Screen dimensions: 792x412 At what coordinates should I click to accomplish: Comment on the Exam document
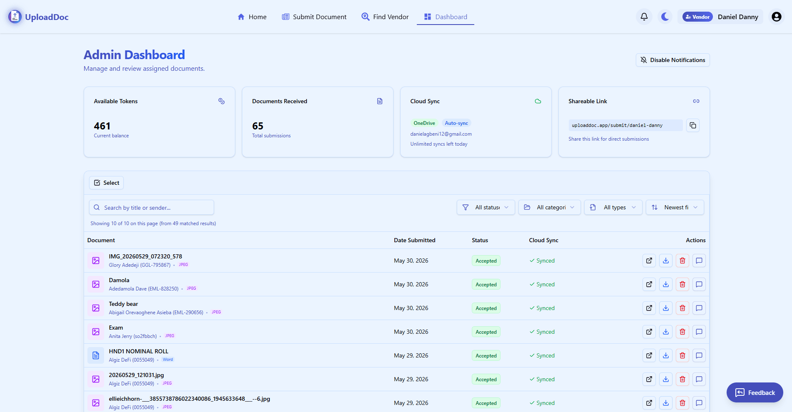point(699,332)
